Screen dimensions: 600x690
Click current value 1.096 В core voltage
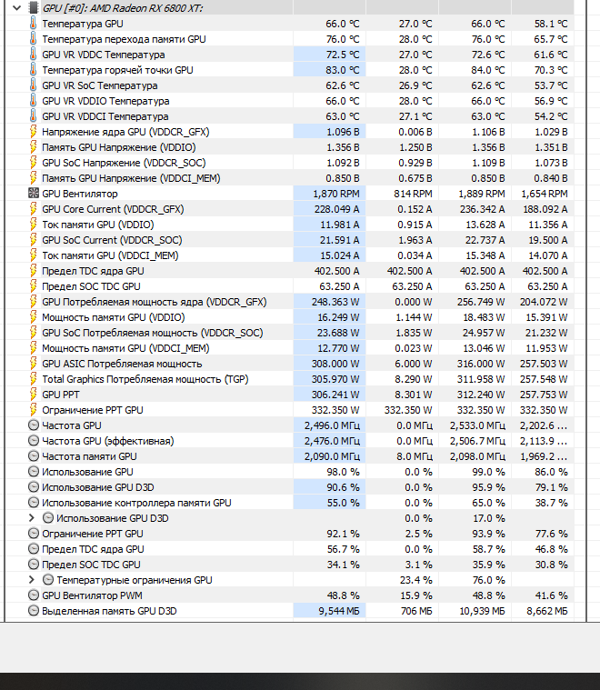point(343,132)
